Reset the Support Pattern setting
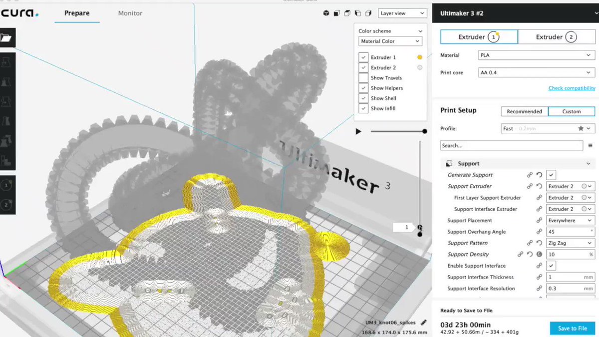The image size is (599, 337). coord(540,243)
